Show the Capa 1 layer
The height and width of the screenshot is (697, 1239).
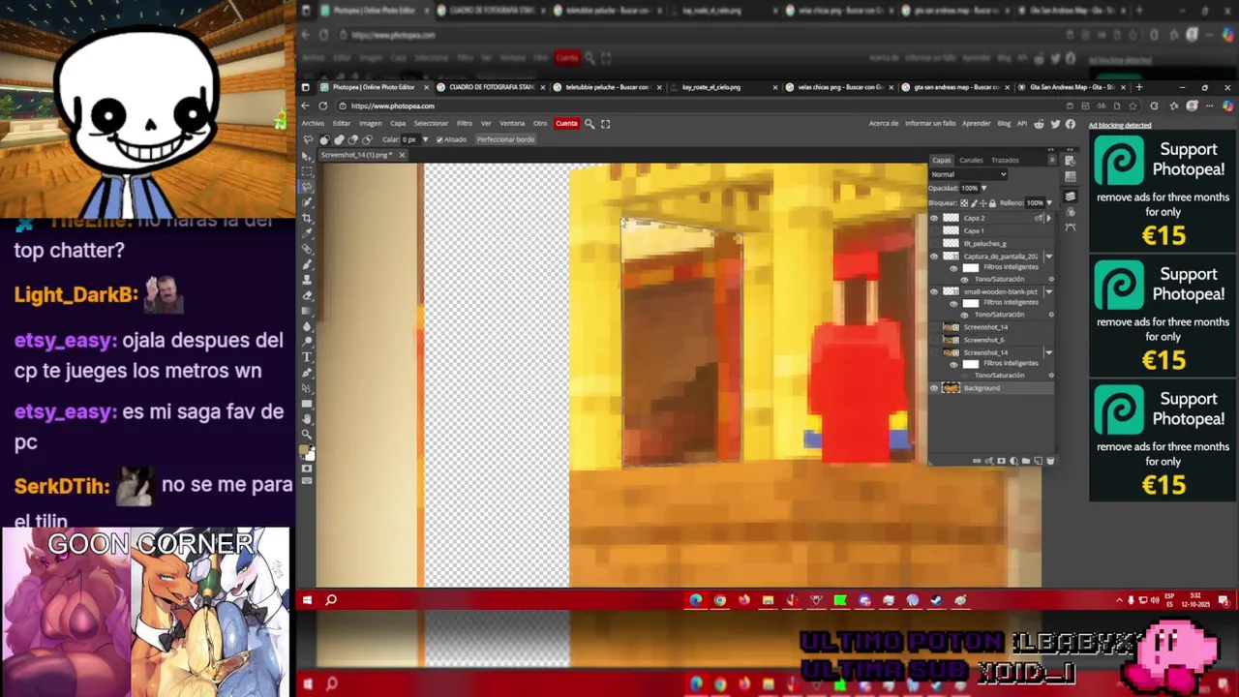point(934,231)
